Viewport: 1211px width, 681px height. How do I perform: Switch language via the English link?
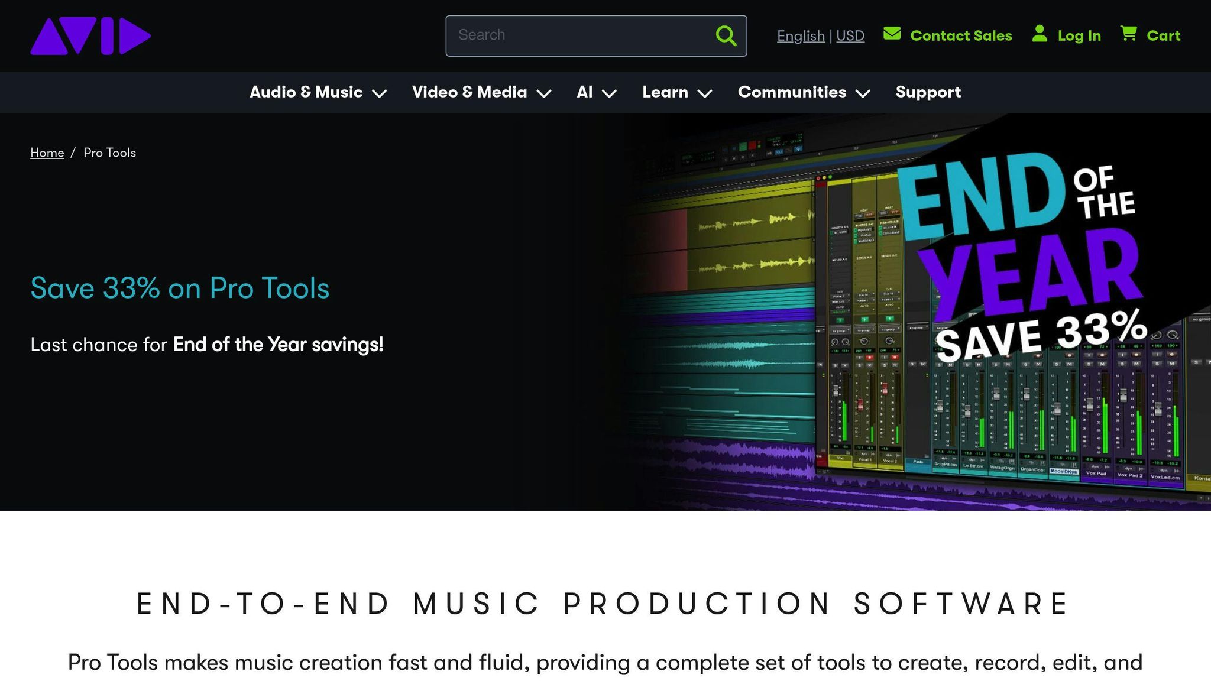(x=801, y=35)
